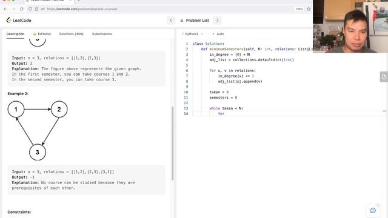Open the Submissions tab
Image resolution: width=388 pixels, height=218 pixels.
[x=102, y=34]
